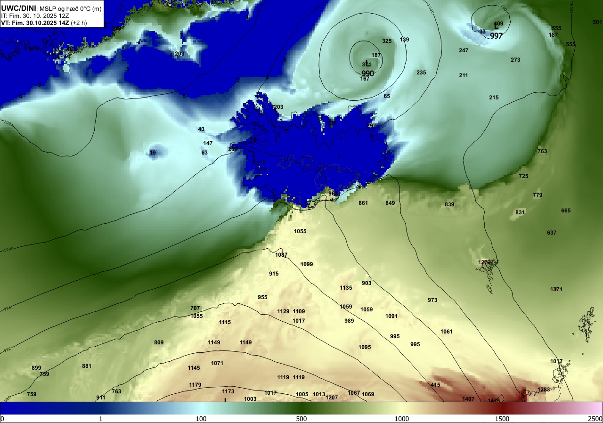Click the UWC/DINI title text
Image resolution: width=603 pixels, height=423 pixels.
(18, 8)
